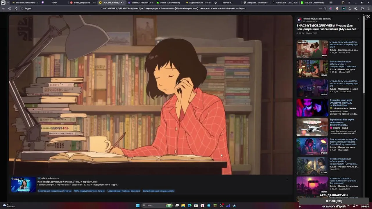The height and width of the screenshot is (209, 372).
Task: Open a new browser tab with the plus button
Action: click(331, 3)
